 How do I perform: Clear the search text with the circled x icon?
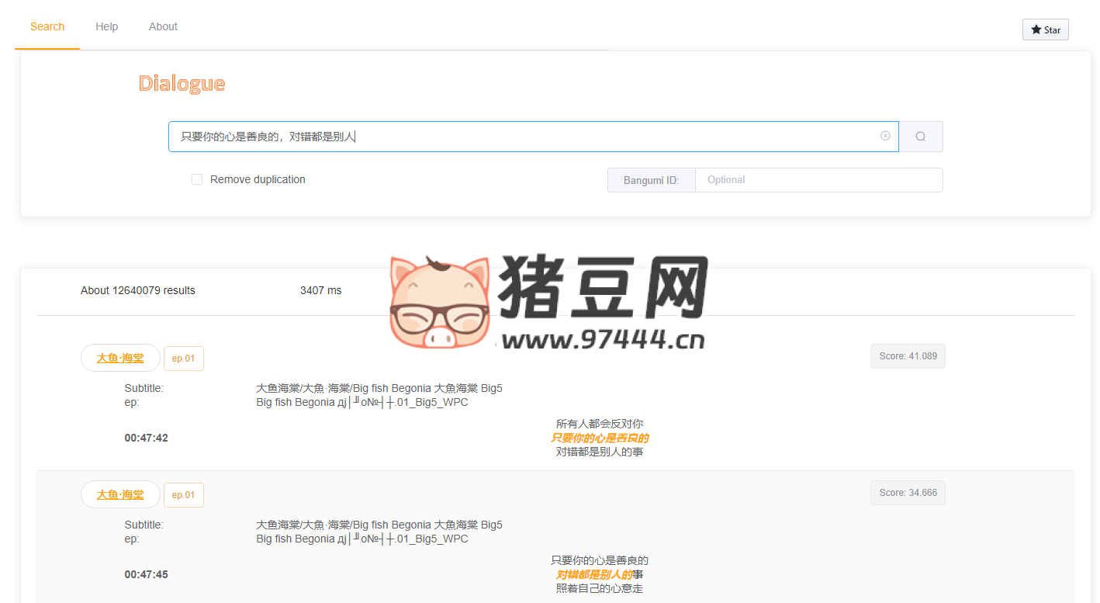click(x=885, y=136)
